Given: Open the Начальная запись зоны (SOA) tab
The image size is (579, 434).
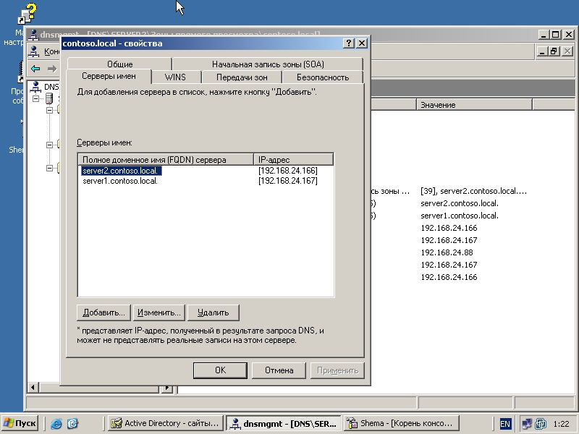Looking at the screenshot, I should point(268,64).
